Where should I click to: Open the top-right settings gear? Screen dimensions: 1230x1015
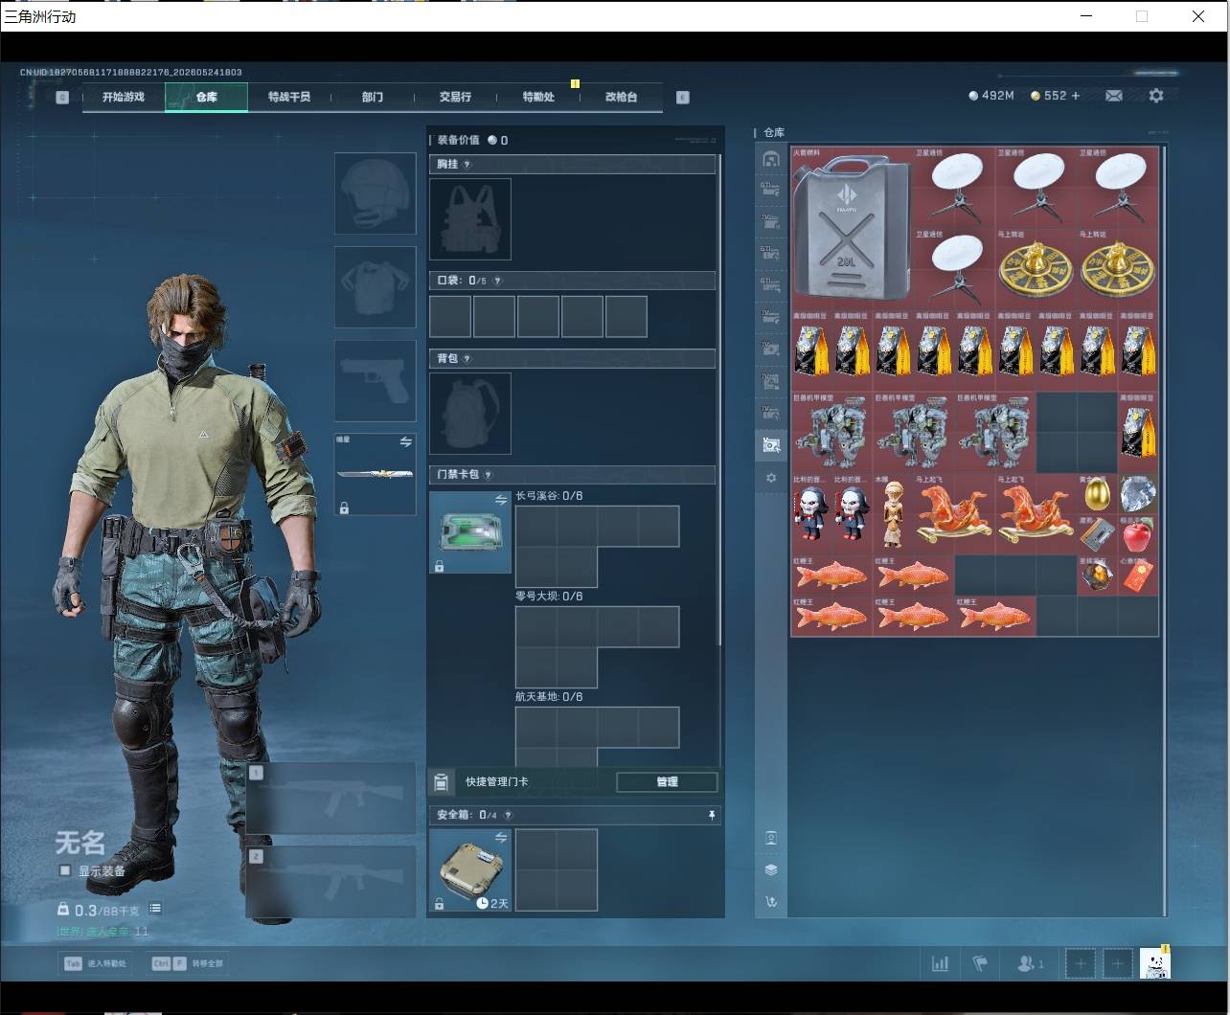[1156, 96]
